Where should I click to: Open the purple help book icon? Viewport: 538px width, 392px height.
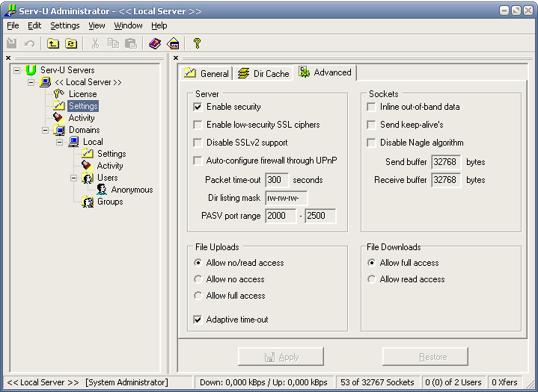click(x=155, y=43)
